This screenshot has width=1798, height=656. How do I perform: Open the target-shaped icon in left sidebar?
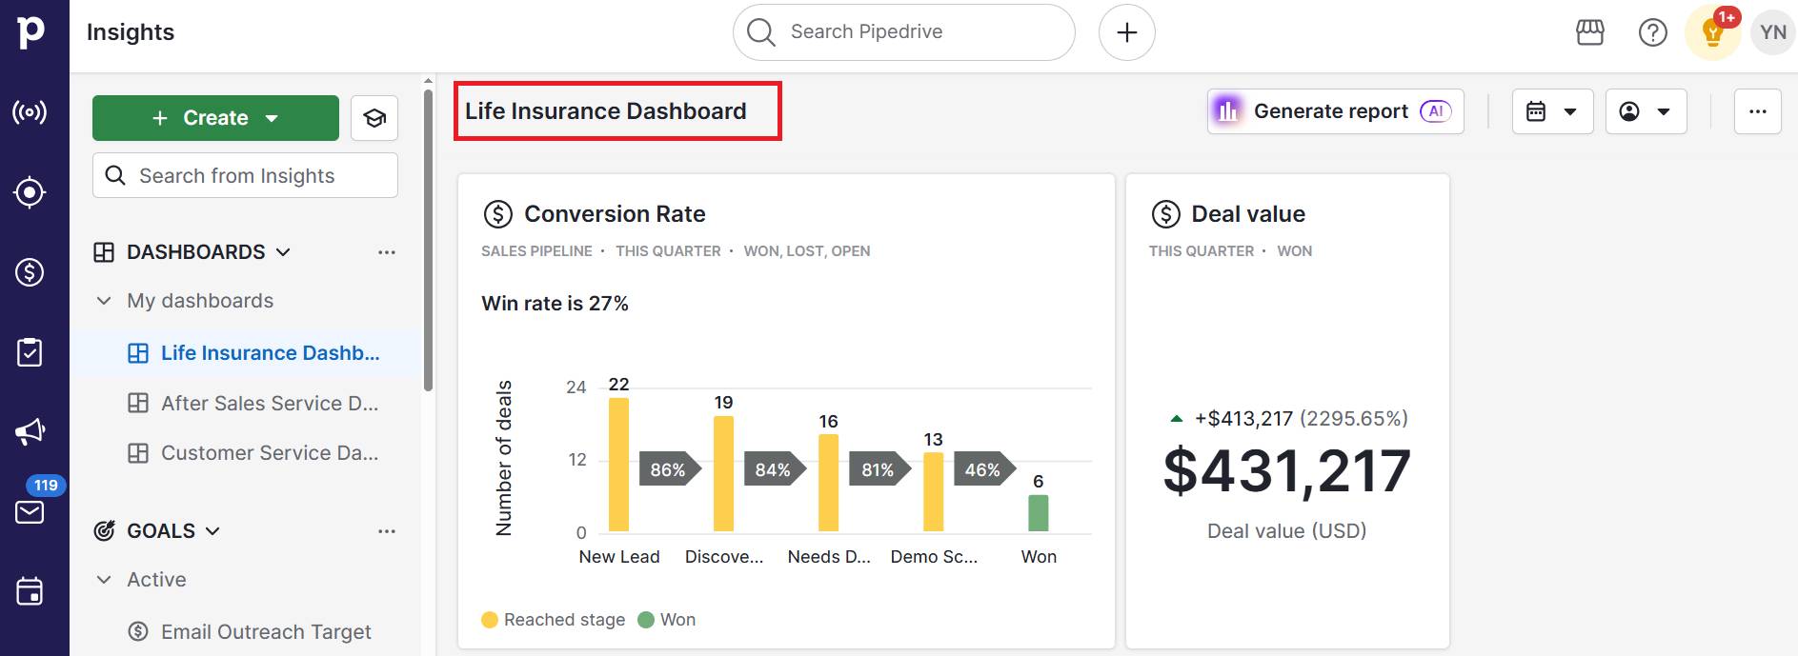30,192
